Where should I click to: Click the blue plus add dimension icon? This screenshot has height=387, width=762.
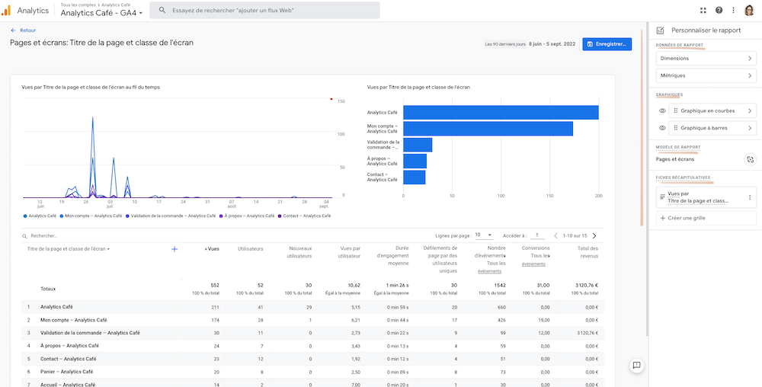click(174, 249)
